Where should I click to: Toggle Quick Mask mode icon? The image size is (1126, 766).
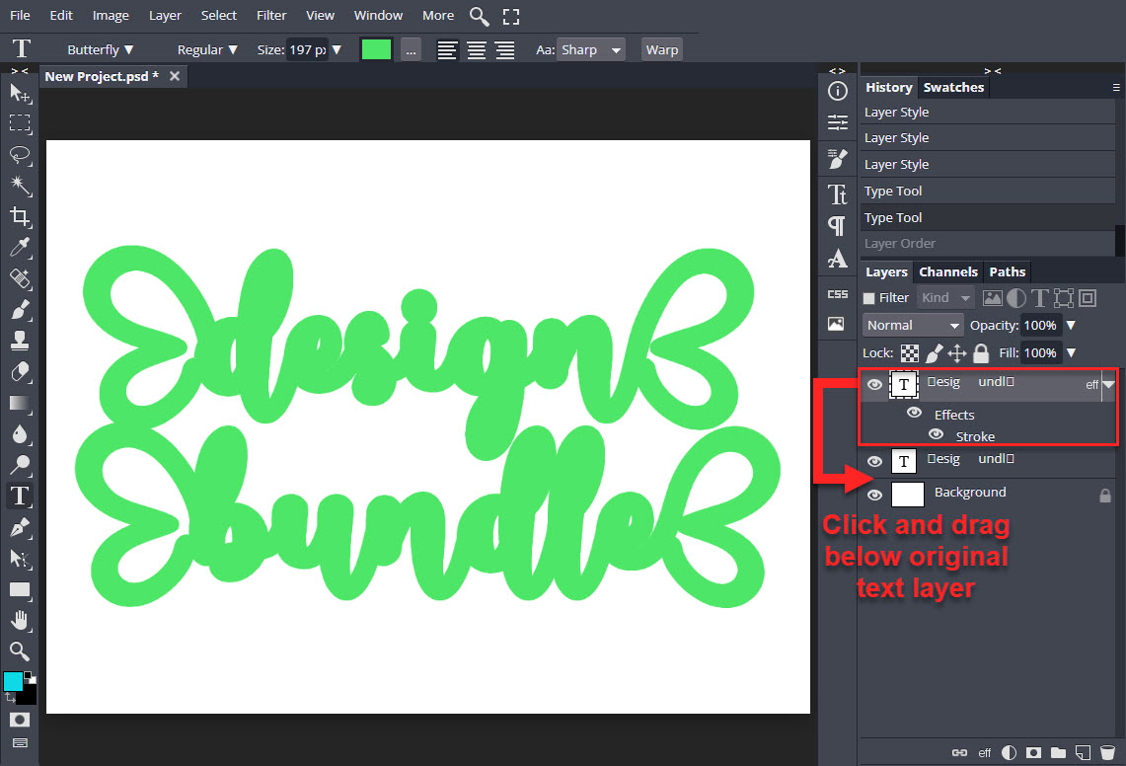(20, 720)
